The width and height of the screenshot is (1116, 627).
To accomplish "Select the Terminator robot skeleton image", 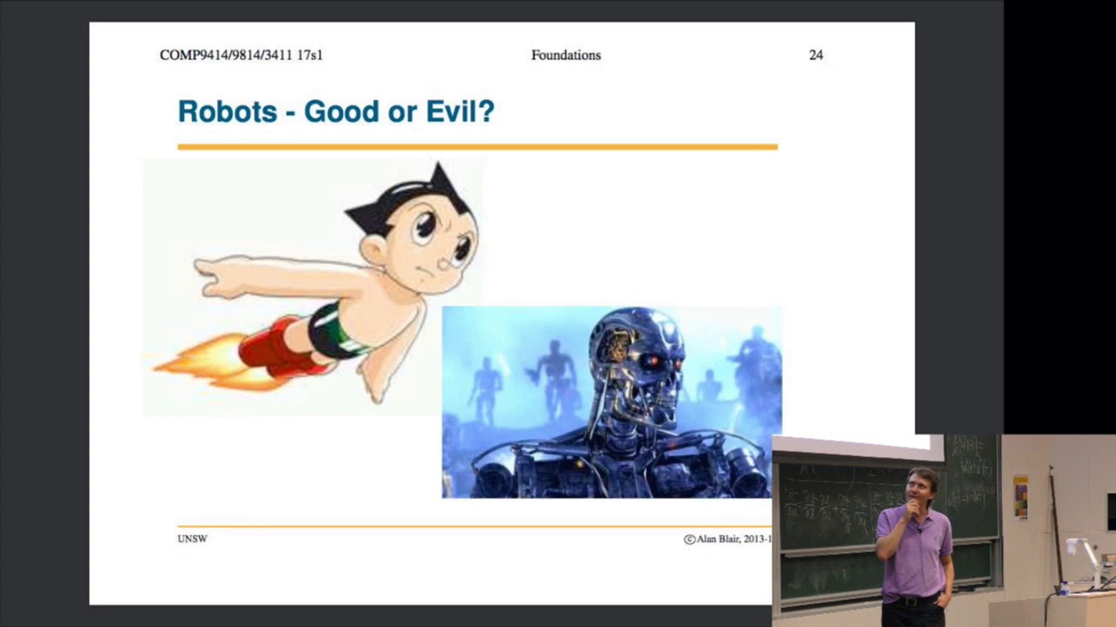I will [612, 402].
